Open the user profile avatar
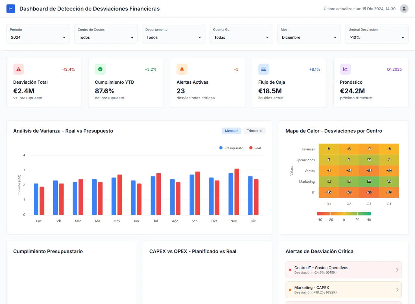This screenshot has height=304, width=415. click(404, 9)
